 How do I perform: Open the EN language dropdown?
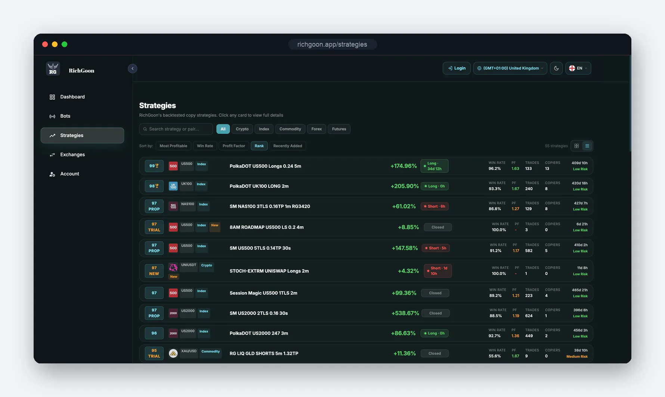click(578, 68)
